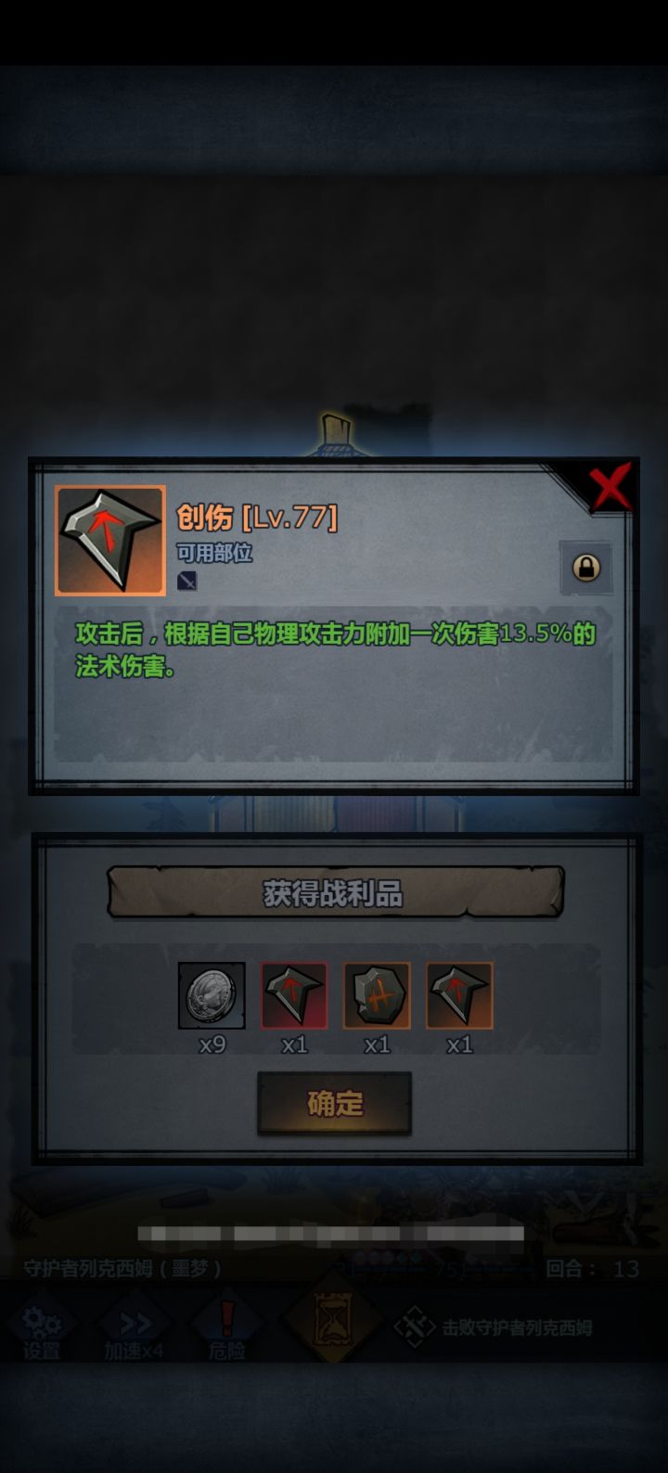Tap the 击败守护者列克西姆 objective text
The height and width of the screenshot is (1473, 668).
[517, 1327]
